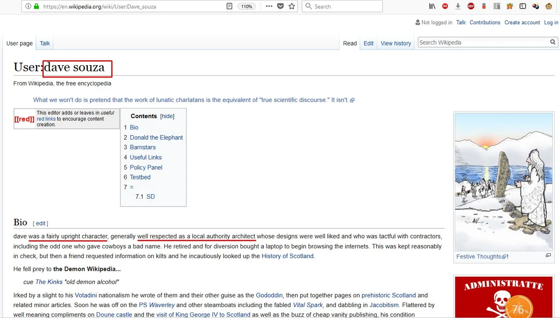The height and width of the screenshot is (318, 560).
Task: Open the Jacobitism link
Action: 384,305
